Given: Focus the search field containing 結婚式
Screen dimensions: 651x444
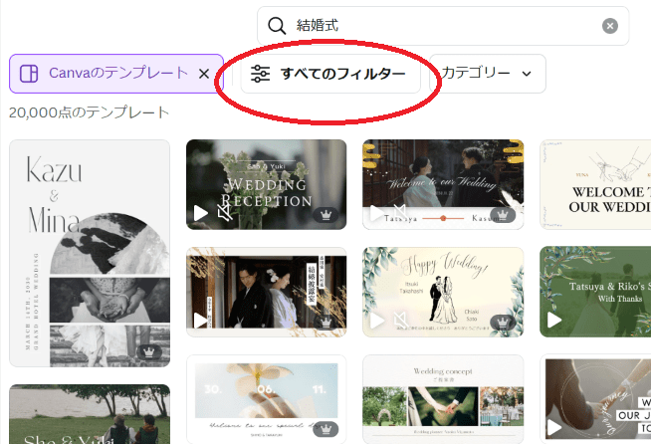Looking at the screenshot, I should tap(443, 26).
